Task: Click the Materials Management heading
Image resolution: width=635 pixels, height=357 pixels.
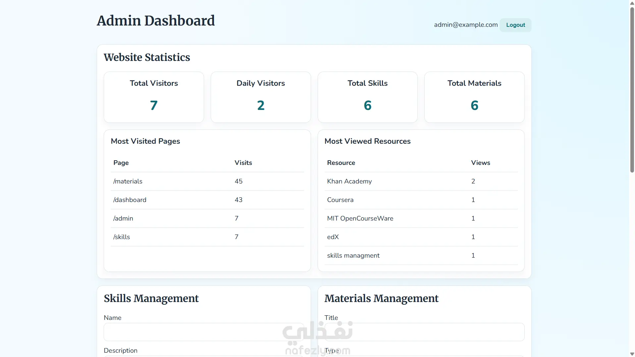Action: point(381,298)
